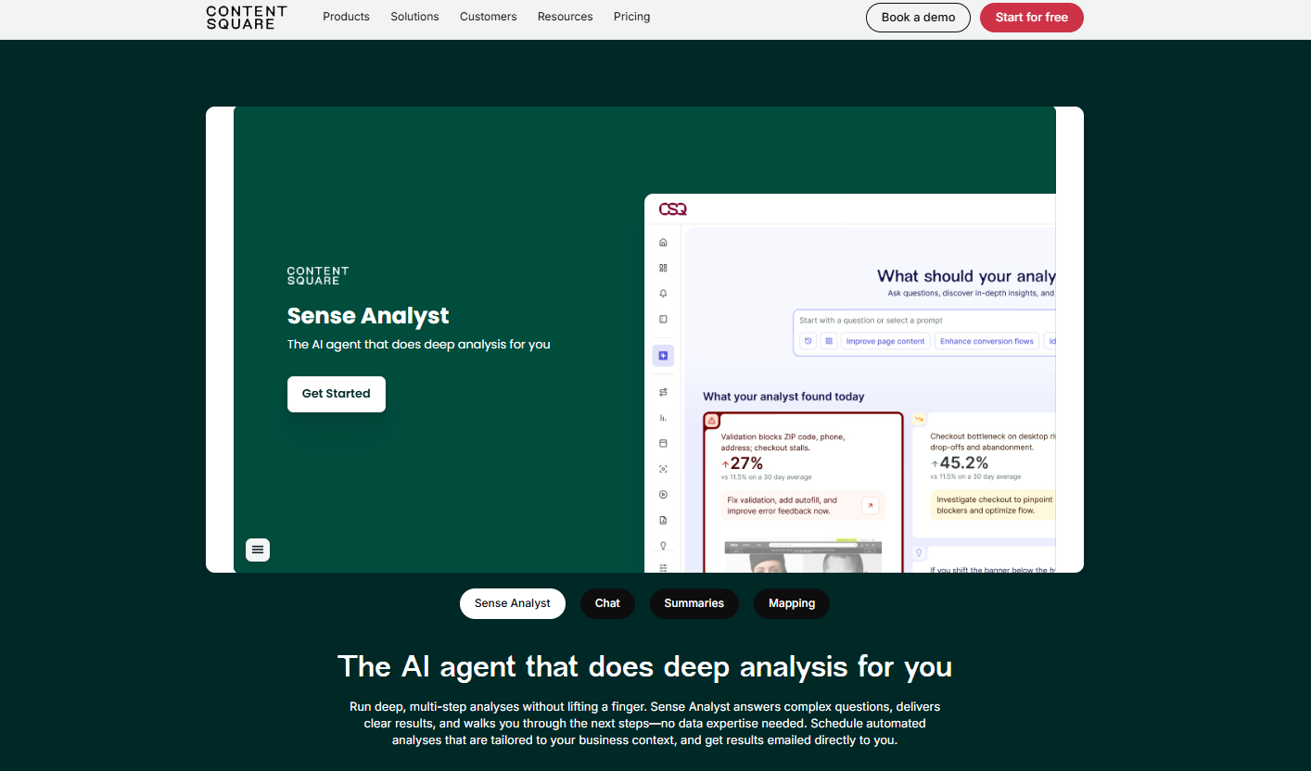Open the notification bell in the CSQ sidebar
1311x771 pixels.
pyautogui.click(x=663, y=294)
